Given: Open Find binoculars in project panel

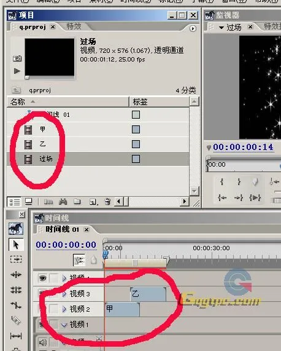Looking at the screenshot, I should click(x=63, y=202).
